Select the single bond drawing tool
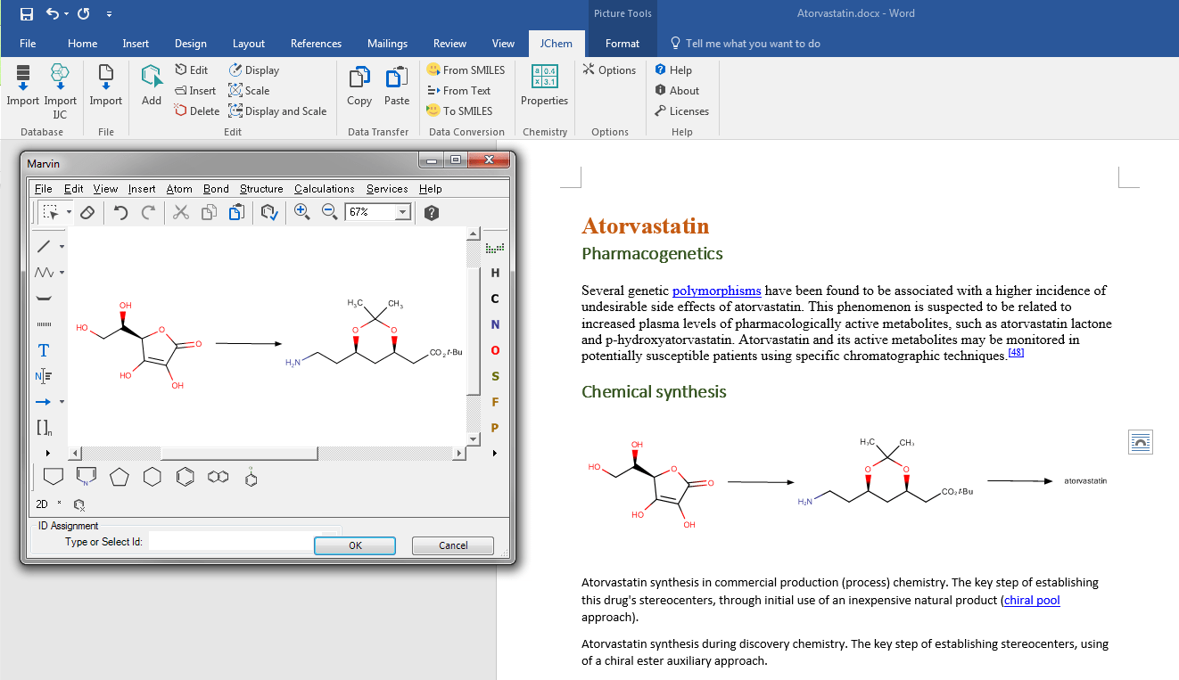This screenshot has height=680, width=1179. 43,246
